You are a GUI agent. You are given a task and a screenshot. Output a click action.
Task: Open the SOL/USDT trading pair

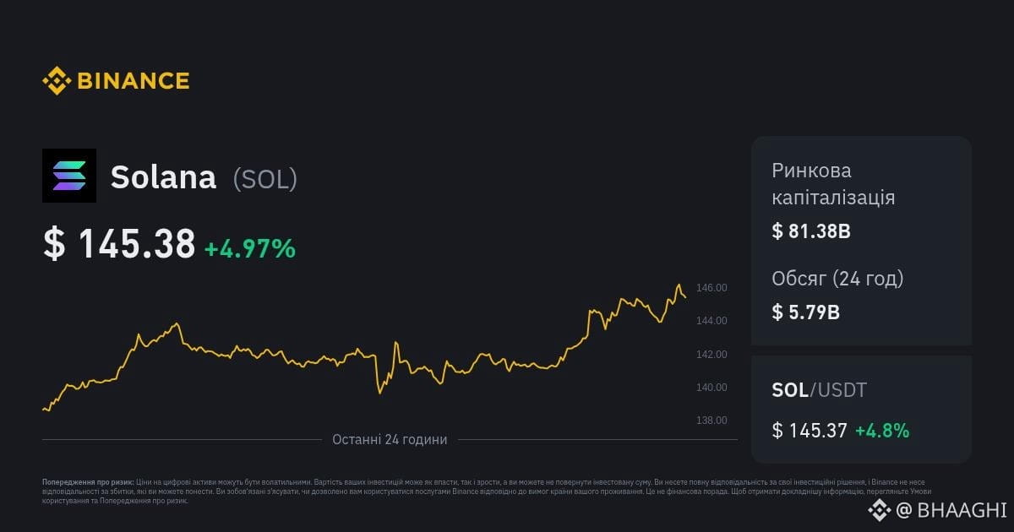coord(820,390)
